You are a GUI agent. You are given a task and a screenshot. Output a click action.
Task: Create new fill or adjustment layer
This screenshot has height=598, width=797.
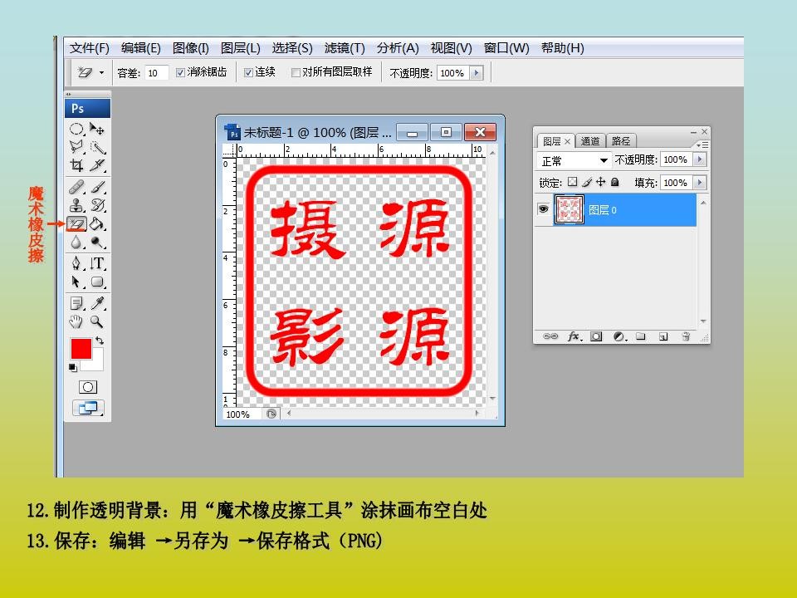tap(619, 336)
